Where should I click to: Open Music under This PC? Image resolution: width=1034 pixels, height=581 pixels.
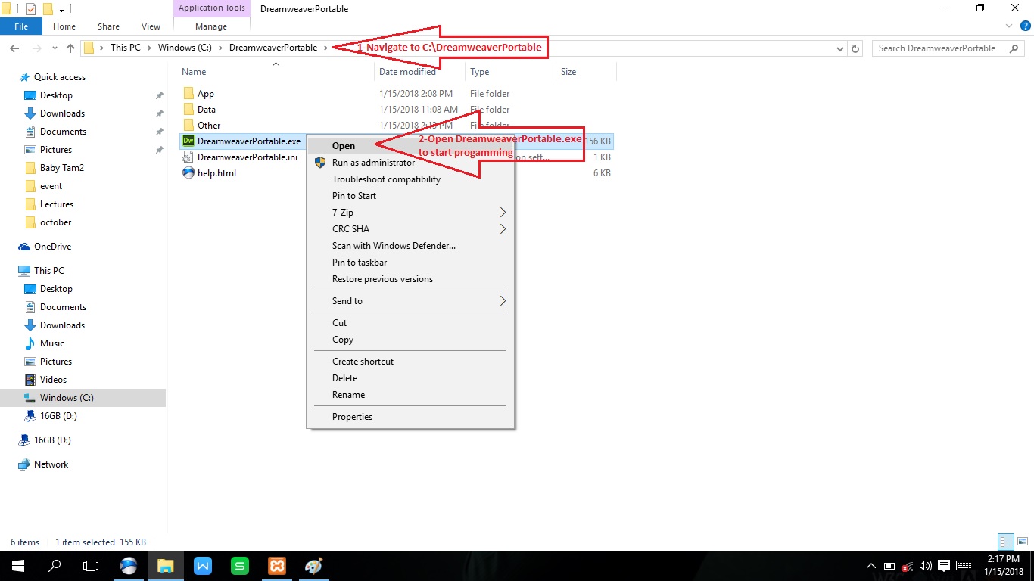(x=52, y=343)
